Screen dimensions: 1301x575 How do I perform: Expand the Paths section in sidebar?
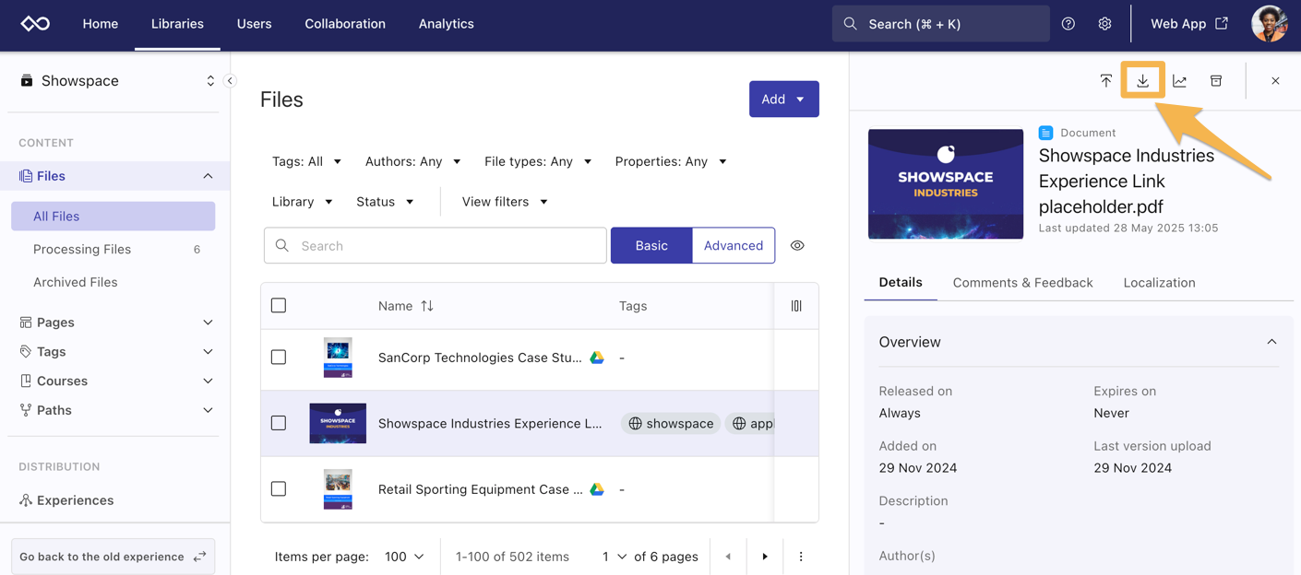tap(208, 410)
